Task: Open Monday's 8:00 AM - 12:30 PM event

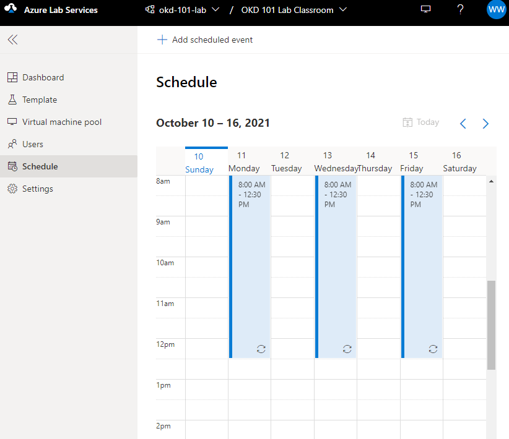Action: 250,266
